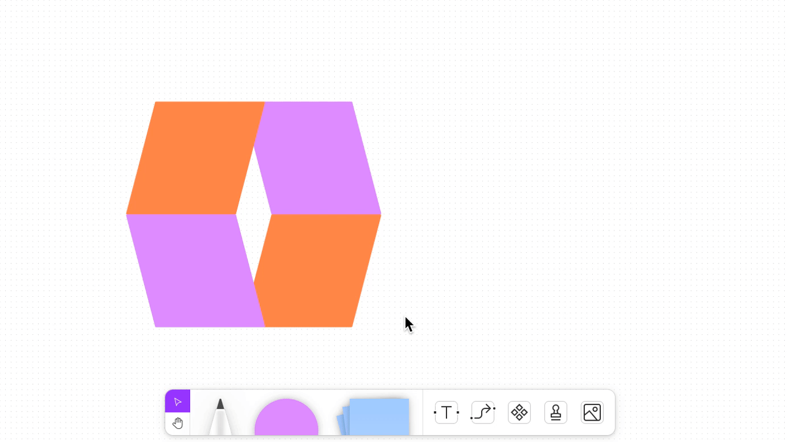787x442 pixels.
Task: Open the widgets and templates menu
Action: (519, 413)
